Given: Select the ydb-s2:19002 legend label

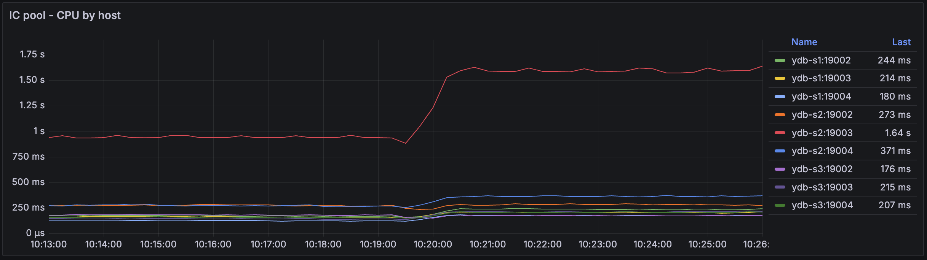Looking at the screenshot, I should pos(822,115).
